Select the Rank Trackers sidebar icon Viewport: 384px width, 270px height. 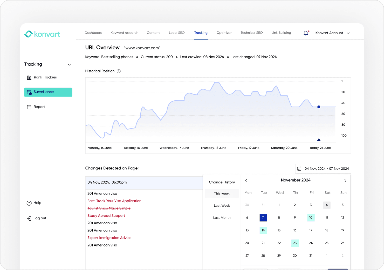pos(29,77)
